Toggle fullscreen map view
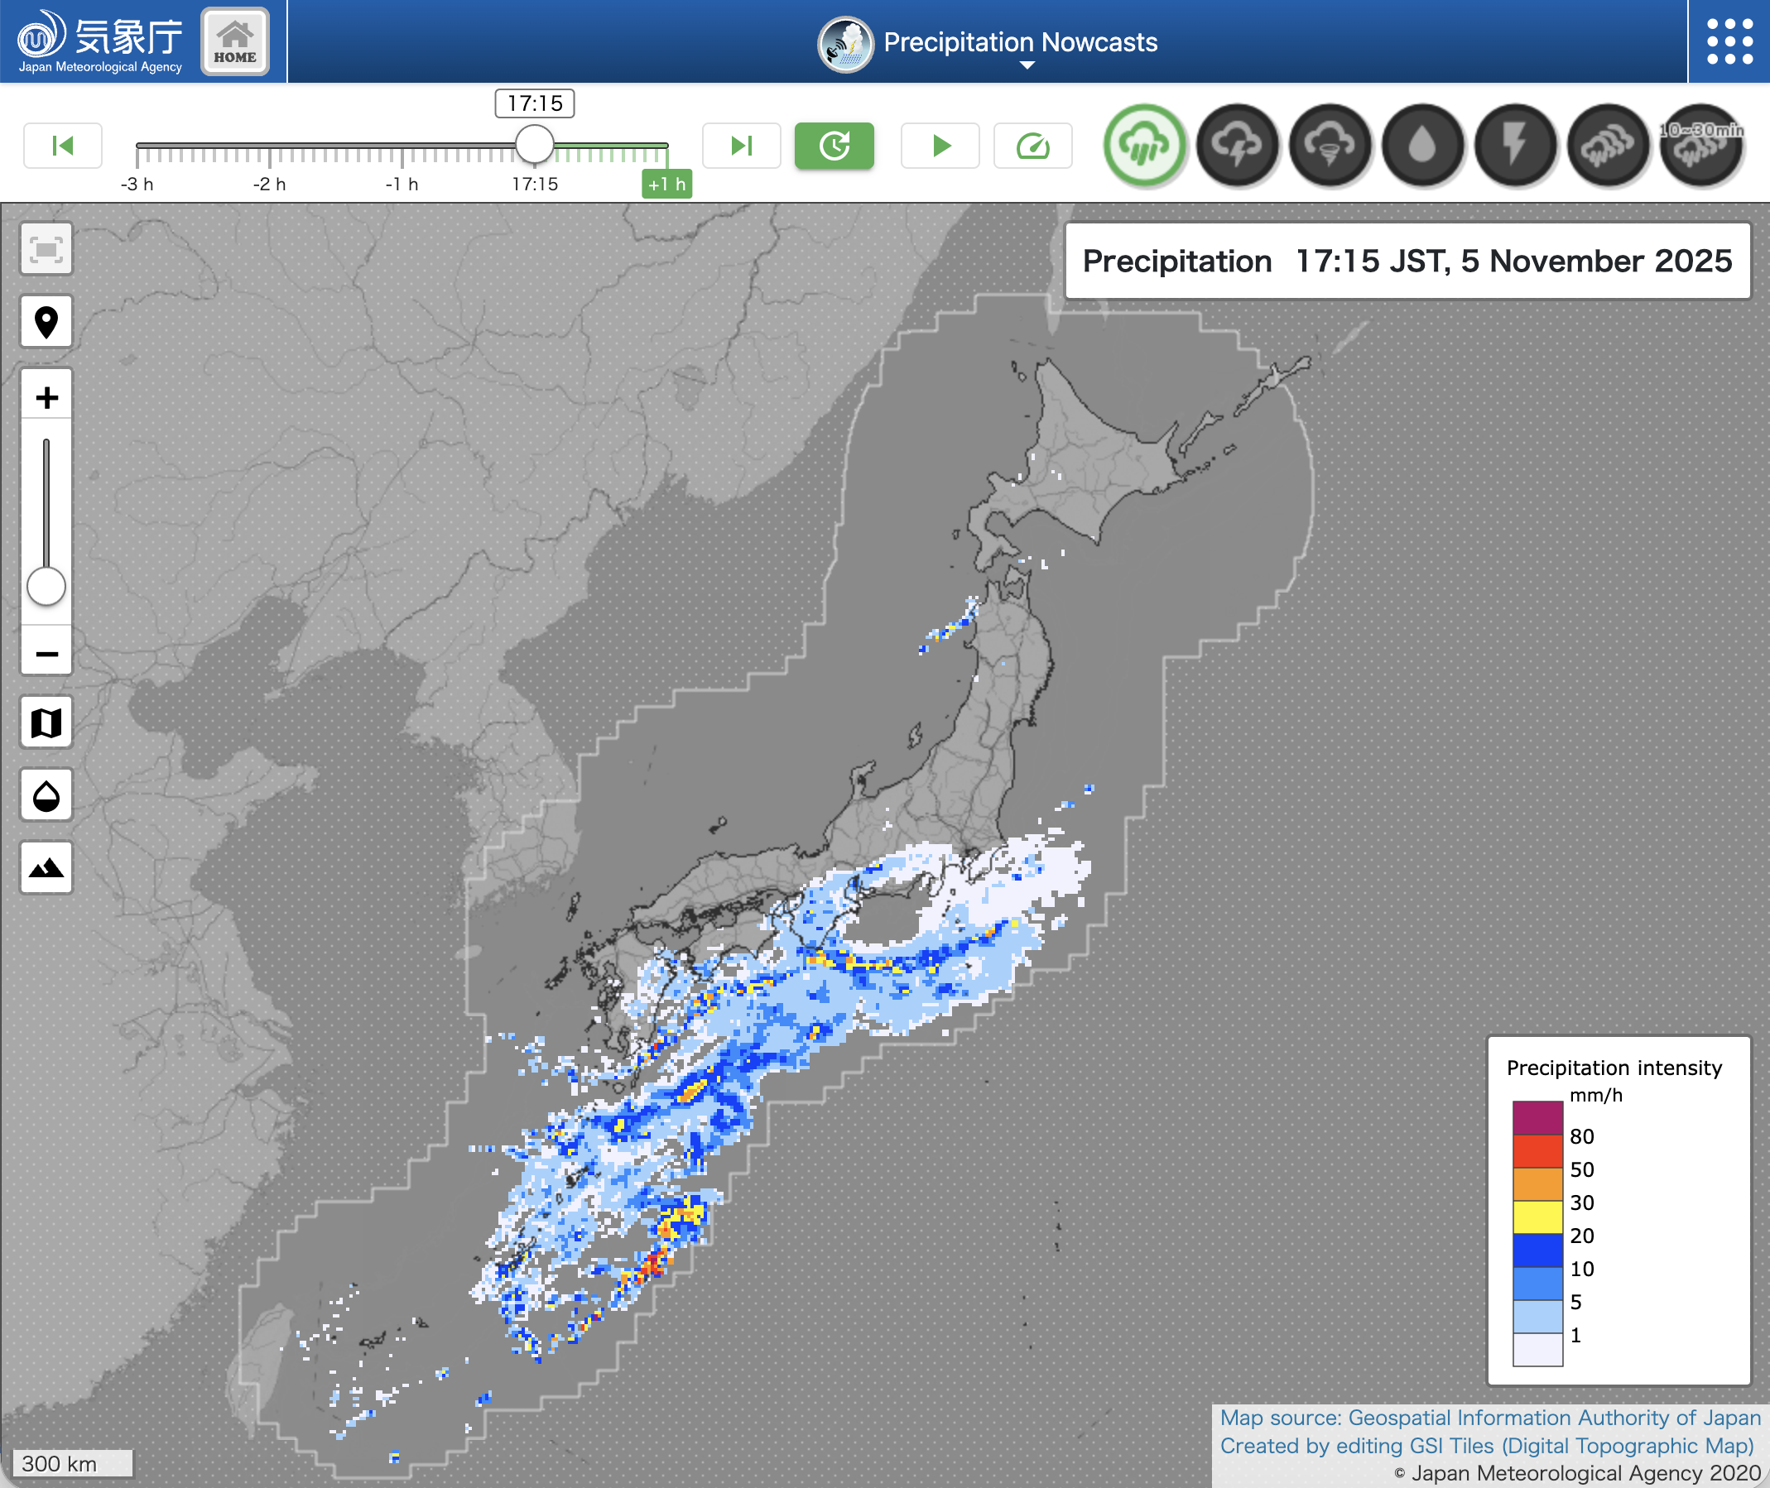Screen dimensions: 1770x1488 click(46, 250)
